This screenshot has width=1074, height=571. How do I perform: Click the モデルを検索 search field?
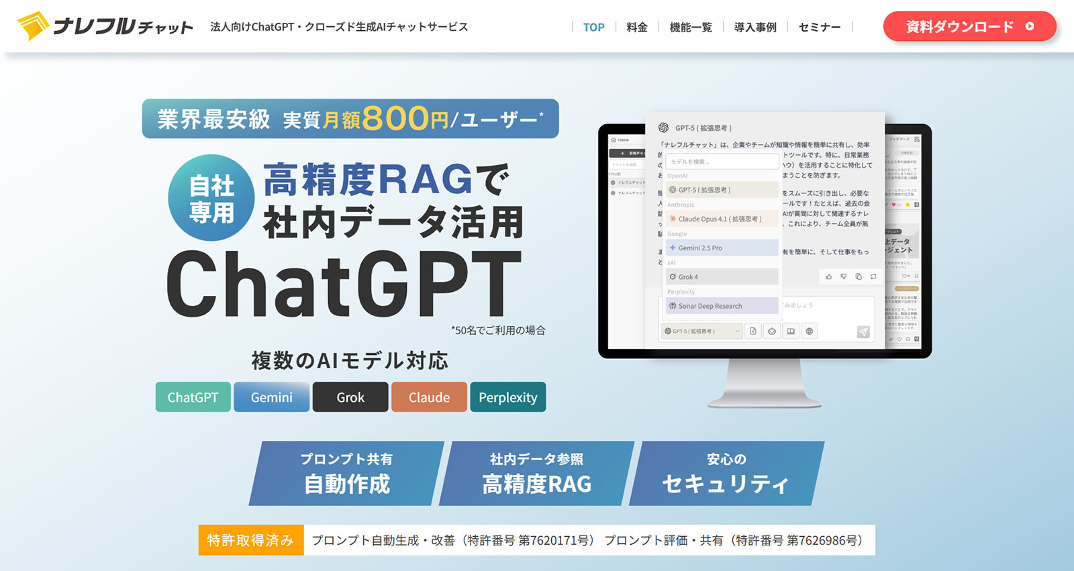pyautogui.click(x=722, y=162)
